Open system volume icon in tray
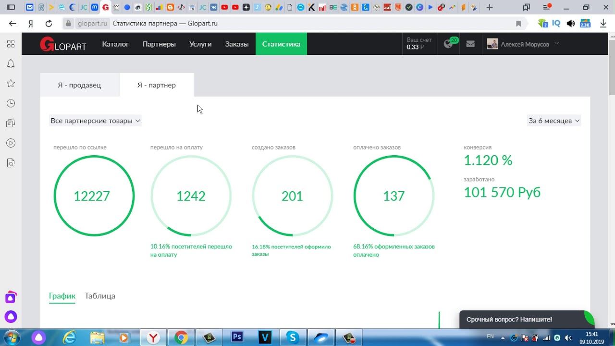The width and height of the screenshot is (615, 346). [567, 338]
